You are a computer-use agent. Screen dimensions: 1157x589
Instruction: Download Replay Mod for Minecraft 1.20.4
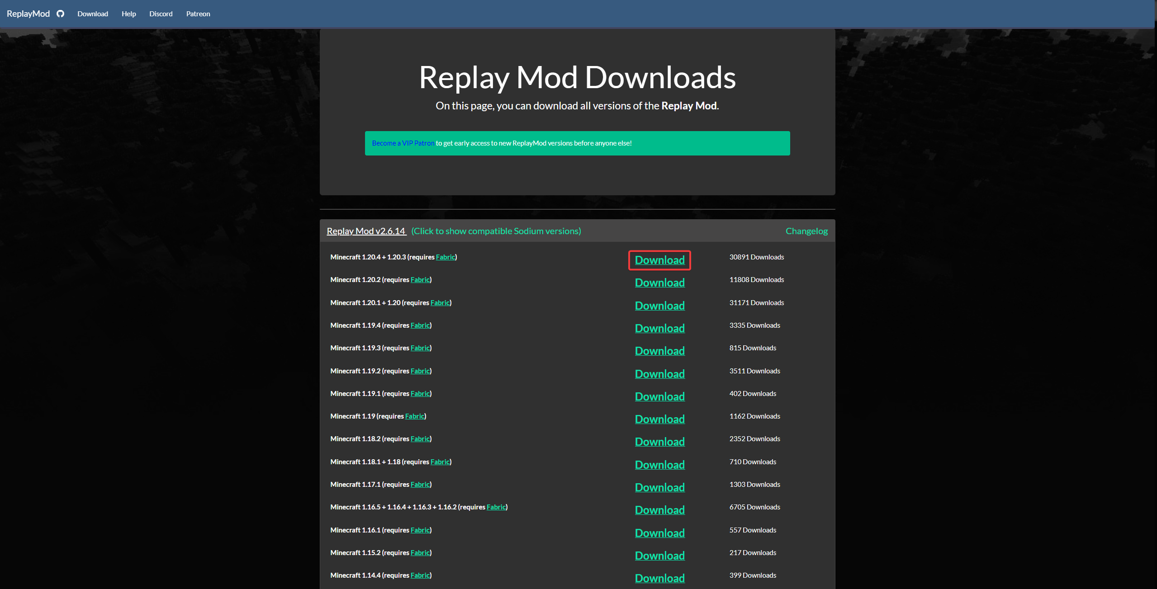tap(659, 260)
